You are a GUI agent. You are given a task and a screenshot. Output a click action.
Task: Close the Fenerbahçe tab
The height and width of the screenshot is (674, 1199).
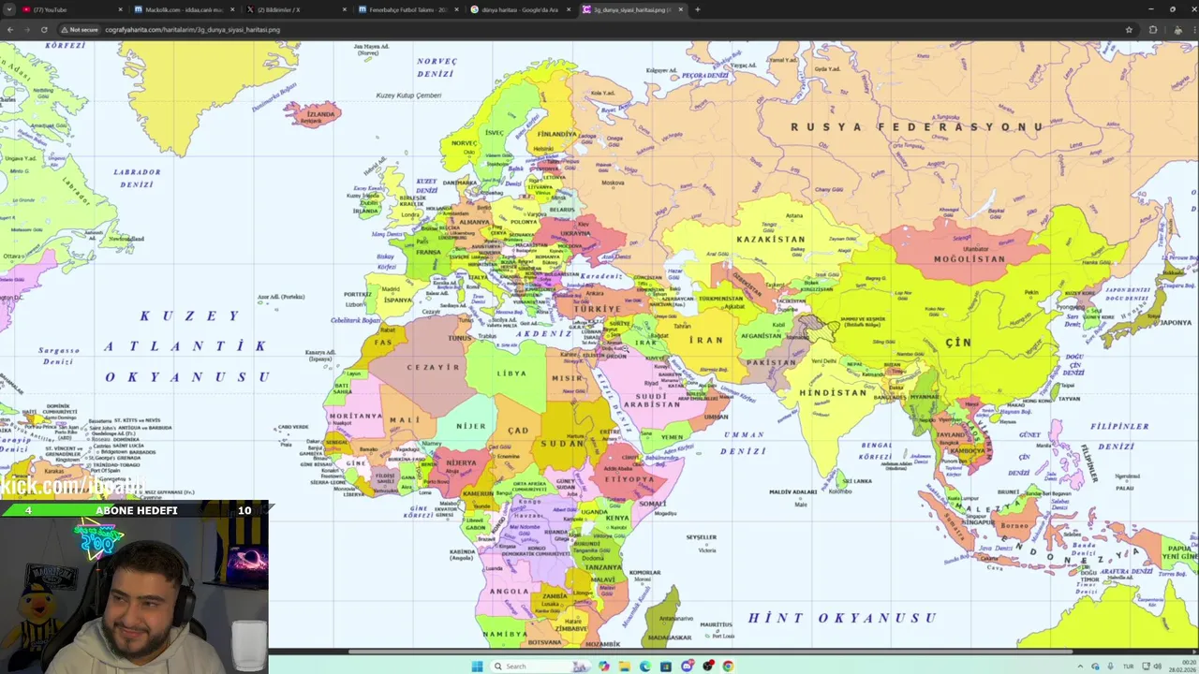pos(456,9)
